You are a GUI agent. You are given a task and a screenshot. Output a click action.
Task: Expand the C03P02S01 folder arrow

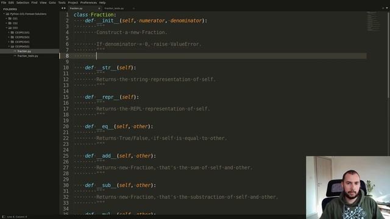[9, 37]
